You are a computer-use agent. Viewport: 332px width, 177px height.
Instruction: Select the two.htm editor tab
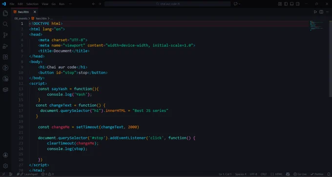[x=23, y=12]
